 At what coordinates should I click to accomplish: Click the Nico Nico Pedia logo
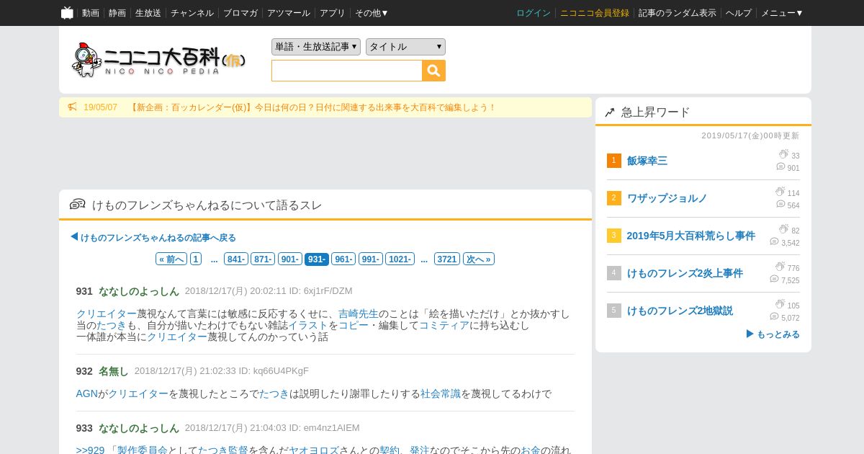pos(159,59)
